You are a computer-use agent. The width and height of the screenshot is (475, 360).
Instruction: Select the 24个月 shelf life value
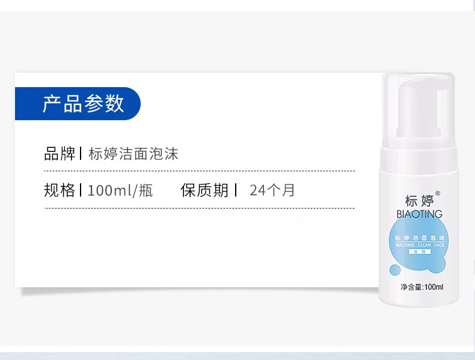[x=272, y=190]
